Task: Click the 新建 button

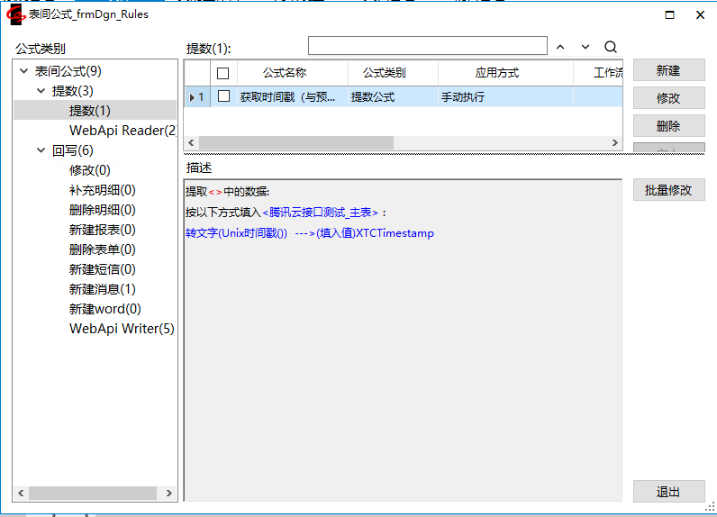Action: 668,71
